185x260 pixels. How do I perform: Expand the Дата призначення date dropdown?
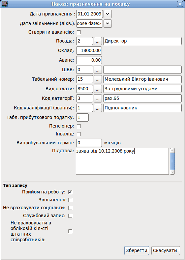[108, 14]
